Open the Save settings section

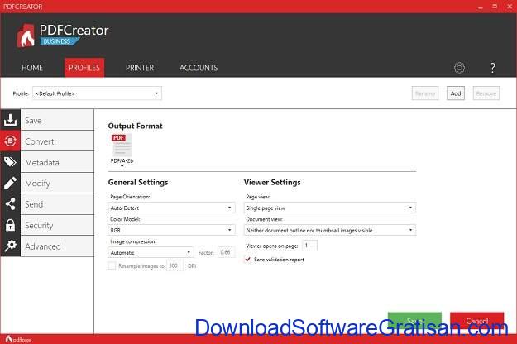[57, 120]
